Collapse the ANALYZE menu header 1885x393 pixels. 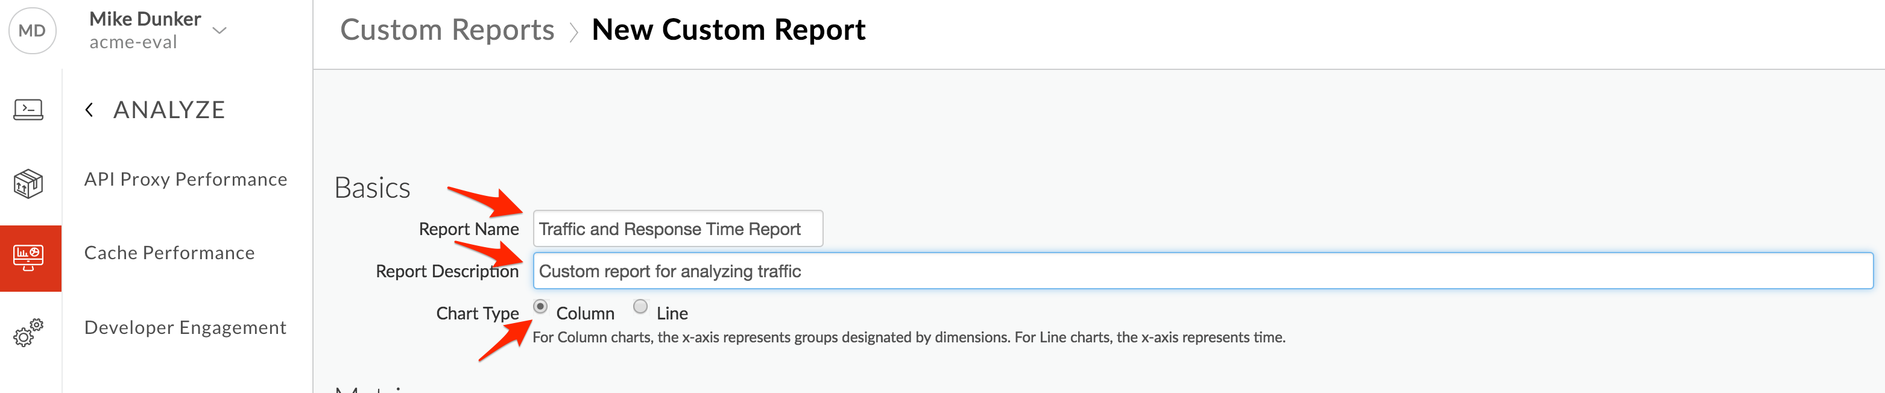tap(169, 110)
